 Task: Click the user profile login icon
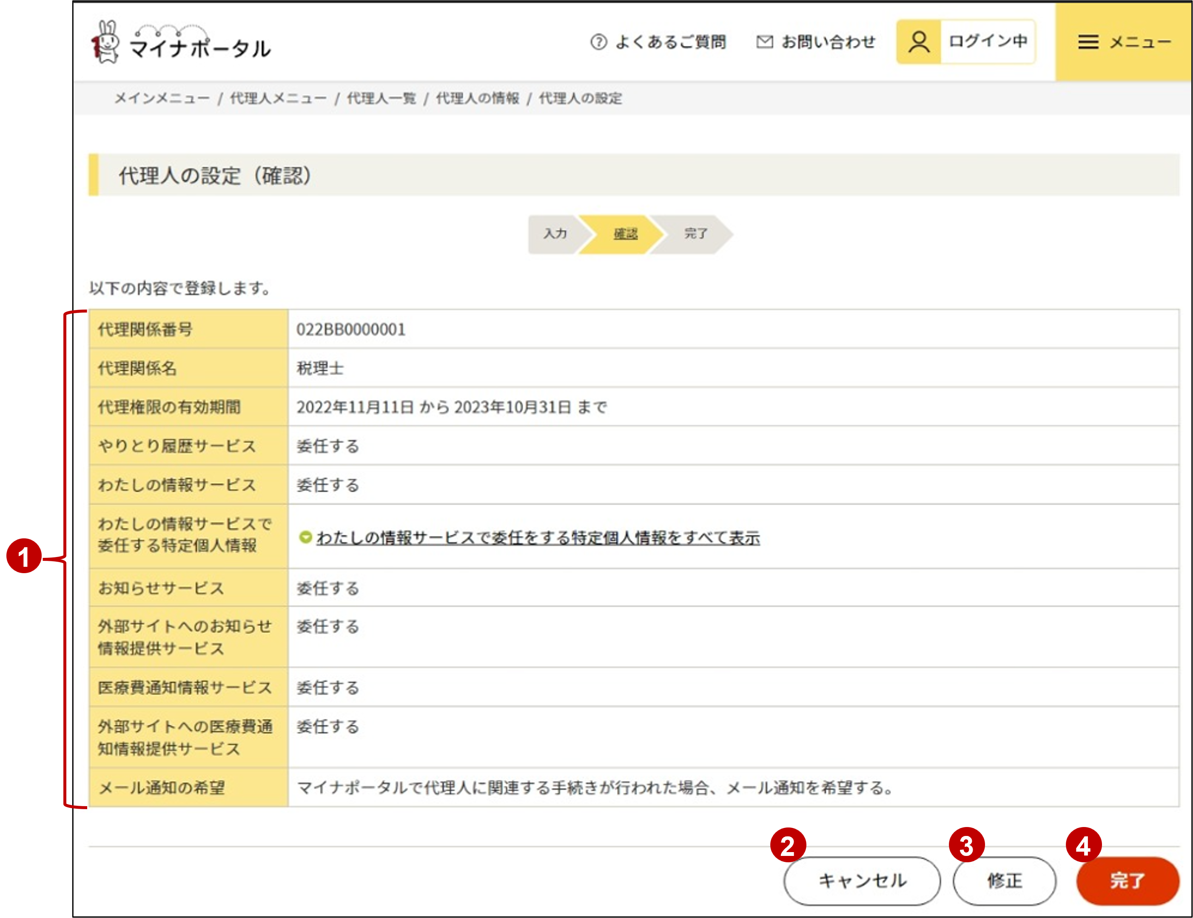pos(919,42)
